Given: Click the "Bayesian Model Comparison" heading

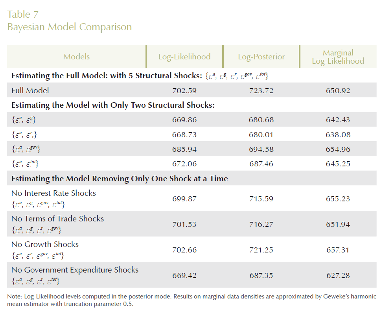Looking at the screenshot, I should point(70,27).
